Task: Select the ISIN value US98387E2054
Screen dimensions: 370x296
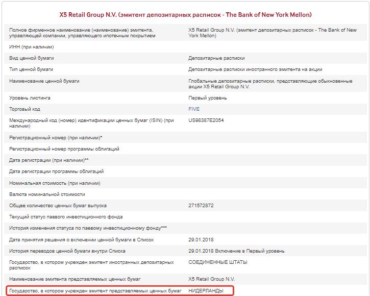Action: tap(206, 120)
